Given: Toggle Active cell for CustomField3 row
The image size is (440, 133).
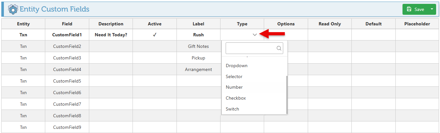Looking at the screenshot, I should (155, 58).
